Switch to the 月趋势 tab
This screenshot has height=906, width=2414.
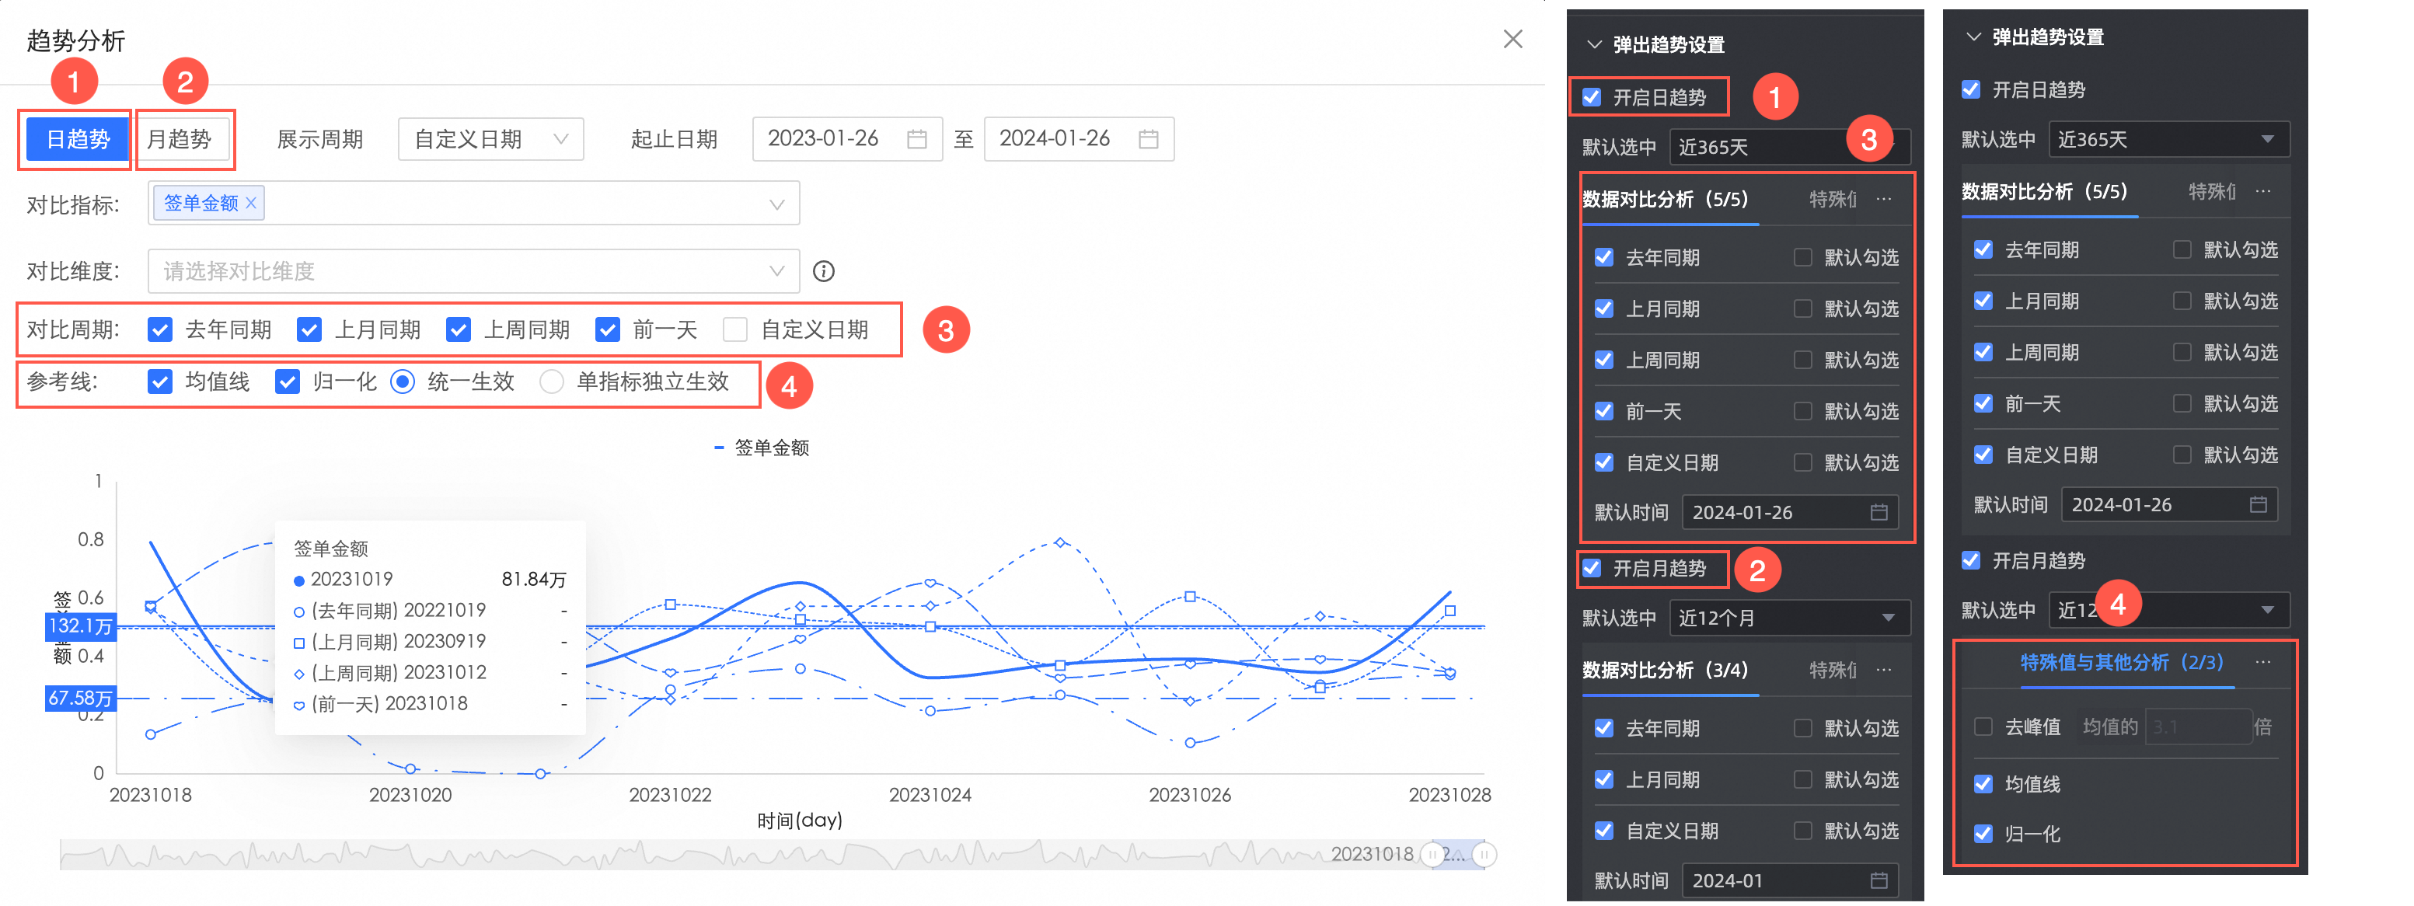(179, 140)
